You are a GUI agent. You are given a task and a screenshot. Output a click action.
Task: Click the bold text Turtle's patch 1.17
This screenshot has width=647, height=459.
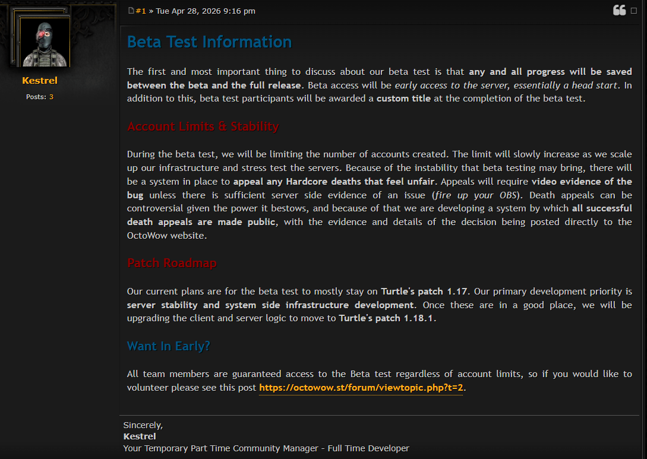point(424,292)
